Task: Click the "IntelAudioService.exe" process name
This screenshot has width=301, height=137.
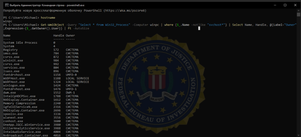Action: [22, 132]
